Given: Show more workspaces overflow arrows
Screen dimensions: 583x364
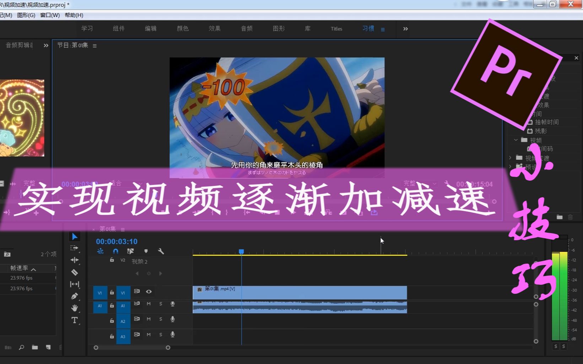Looking at the screenshot, I should tap(405, 29).
